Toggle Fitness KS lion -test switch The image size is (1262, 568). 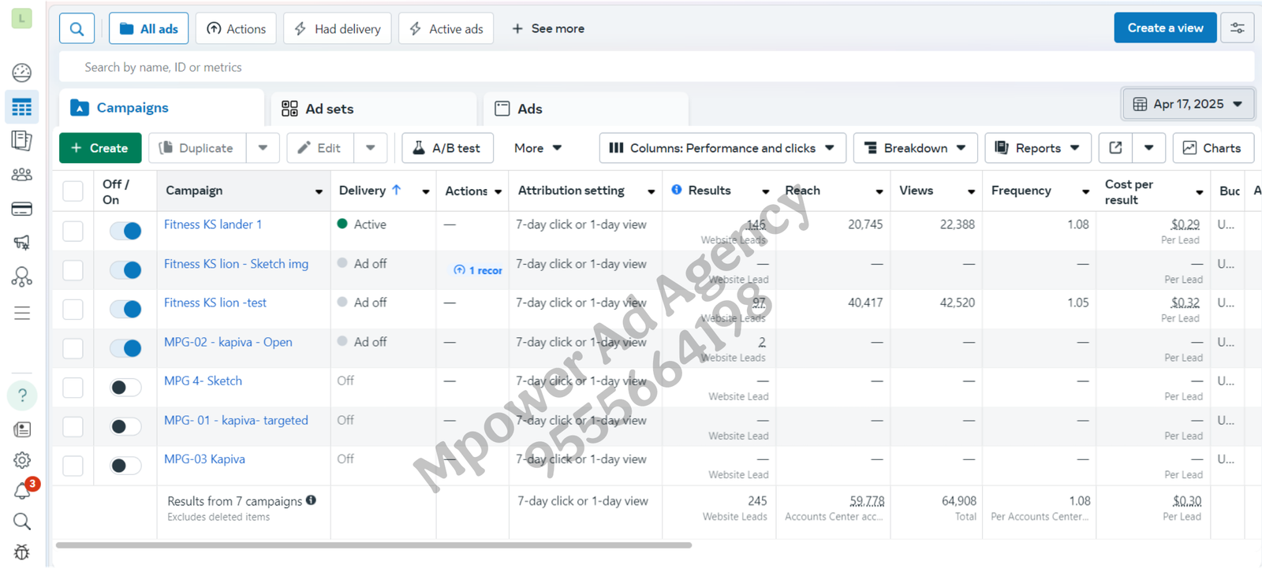[x=125, y=309]
